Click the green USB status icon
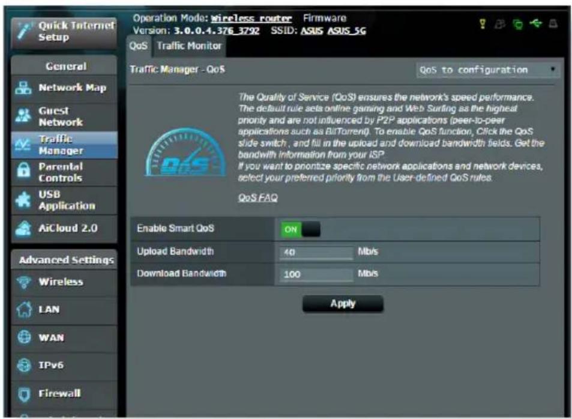Viewport: 572px width, 419px height. (536, 24)
